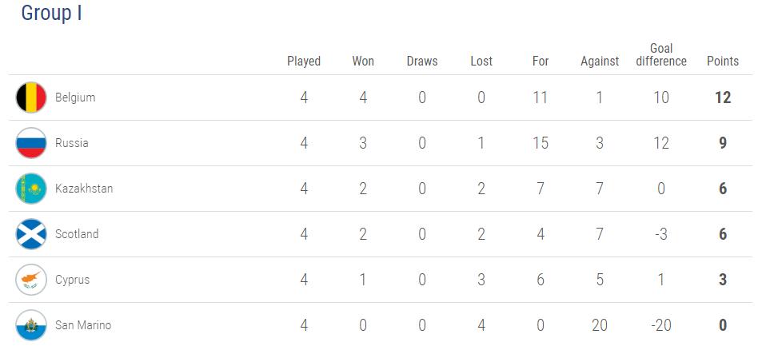Open the Cyprus team page
758x354 pixels.
72,280
